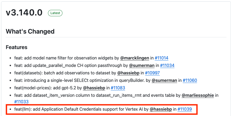Open pull request #10997

click(152, 73)
